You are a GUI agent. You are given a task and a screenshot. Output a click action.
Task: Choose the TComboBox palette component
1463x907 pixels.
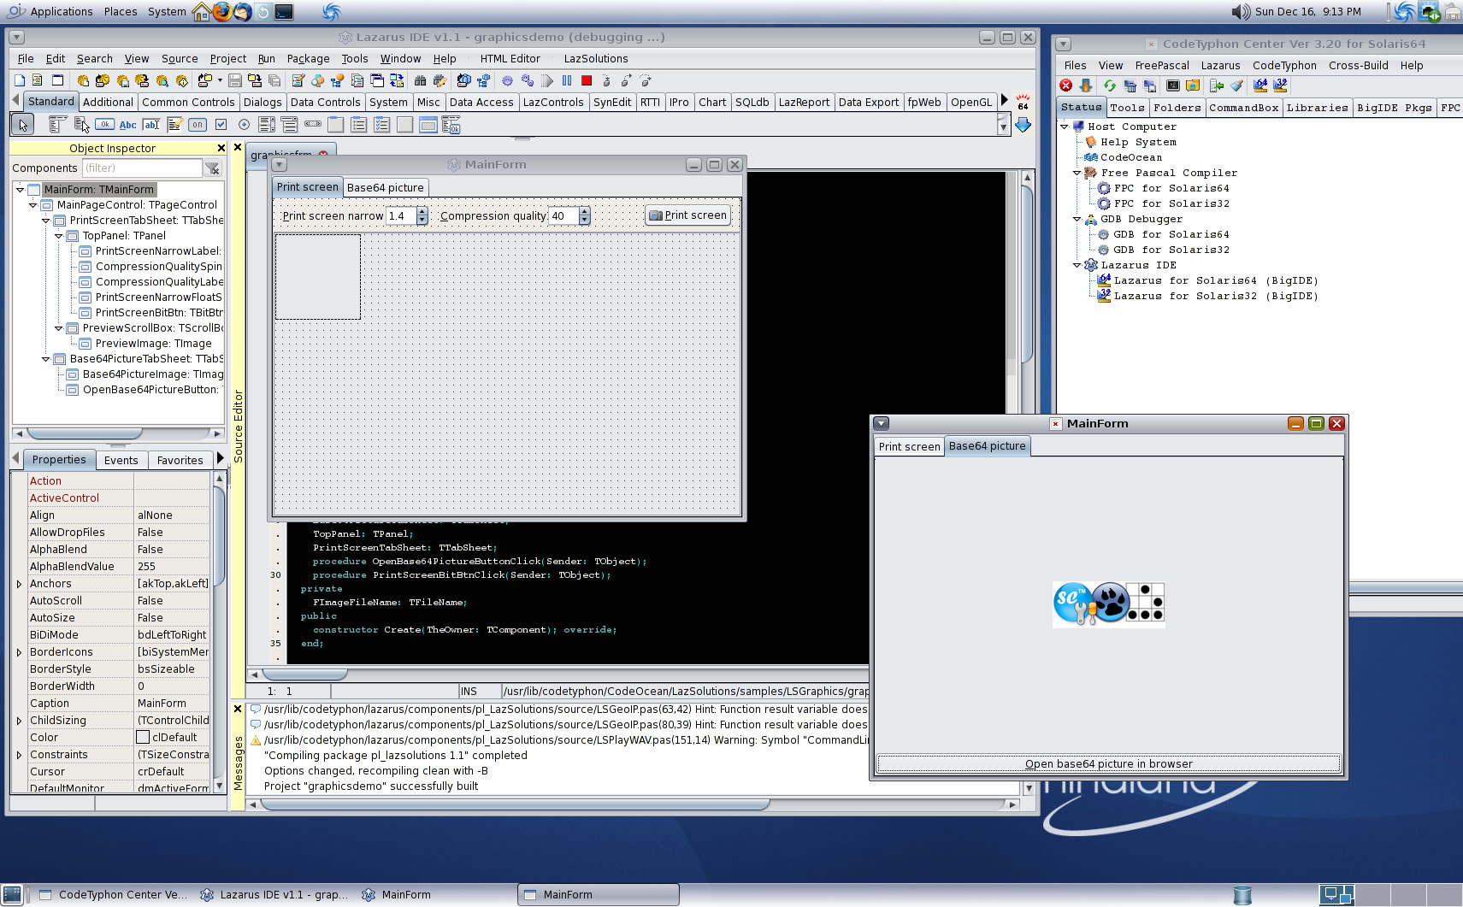pyautogui.click(x=290, y=125)
